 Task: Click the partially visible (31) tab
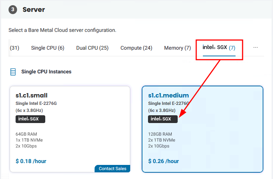pyautogui.click(x=14, y=48)
